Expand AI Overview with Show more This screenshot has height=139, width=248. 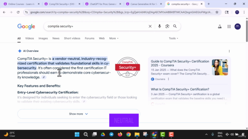coord(79,114)
